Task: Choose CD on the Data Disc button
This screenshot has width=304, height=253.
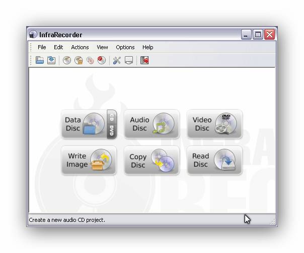Action: coord(112,117)
